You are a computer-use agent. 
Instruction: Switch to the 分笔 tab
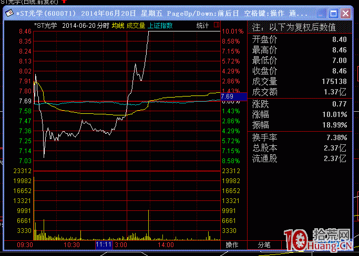(264, 245)
